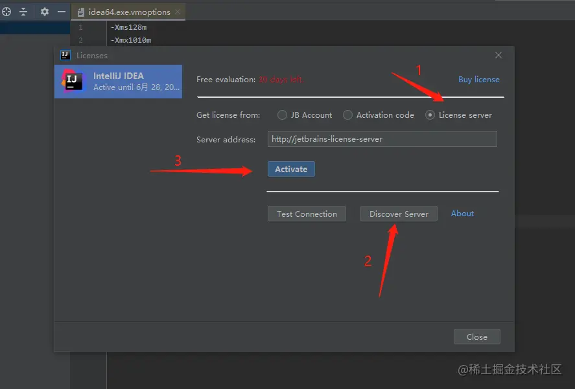Close the idea64.exe.vmoptions editor tab

click(178, 12)
